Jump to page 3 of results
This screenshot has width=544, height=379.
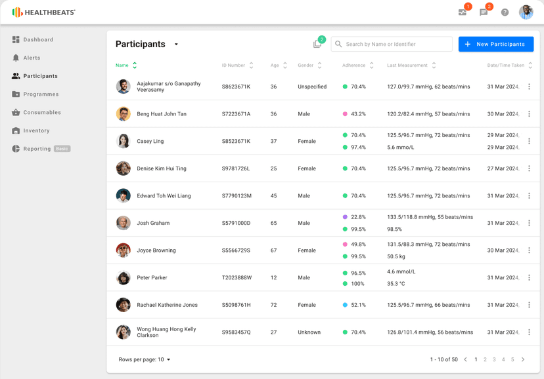click(494, 359)
